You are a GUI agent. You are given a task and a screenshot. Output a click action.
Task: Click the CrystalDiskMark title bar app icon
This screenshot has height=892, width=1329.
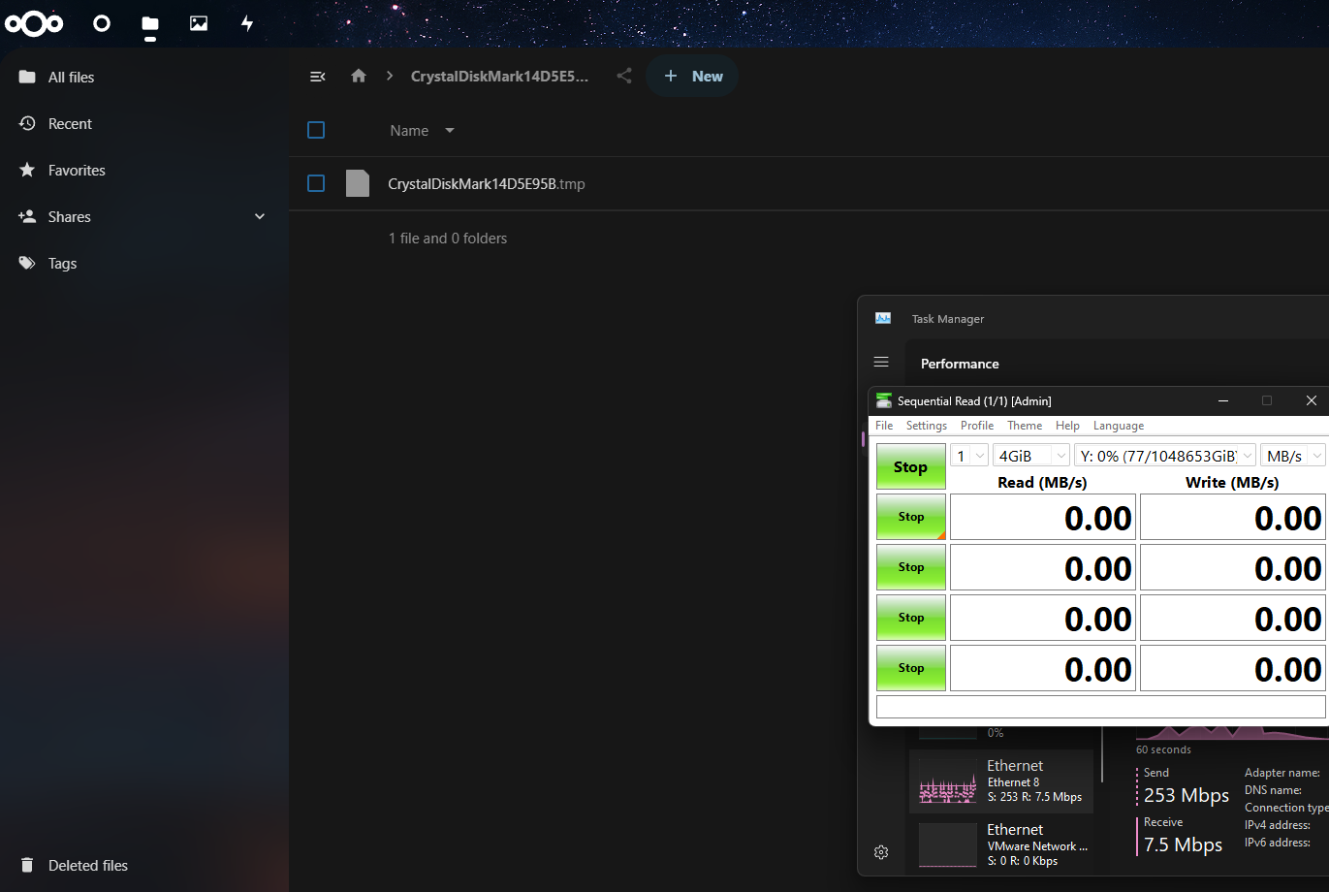click(884, 400)
